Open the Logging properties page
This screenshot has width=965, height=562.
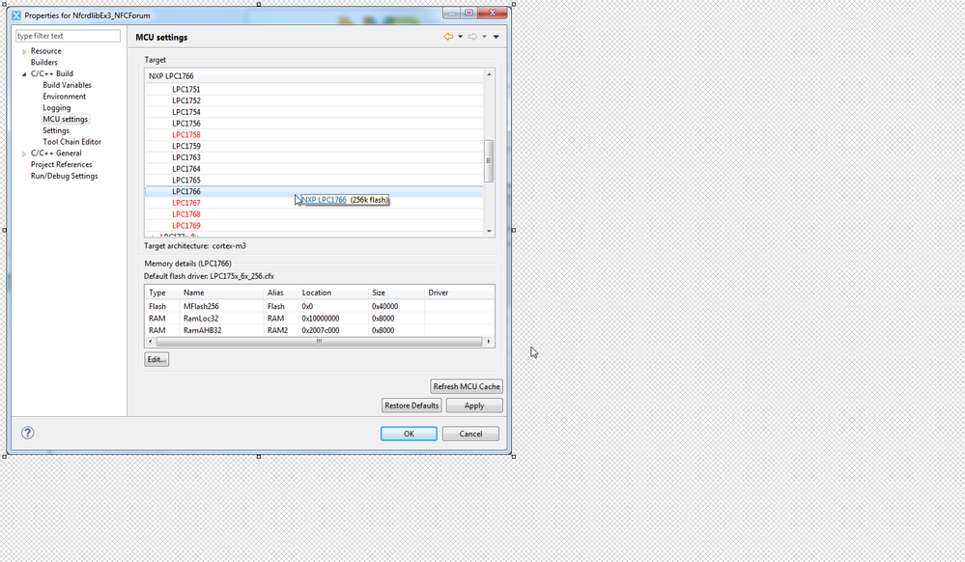coord(57,108)
